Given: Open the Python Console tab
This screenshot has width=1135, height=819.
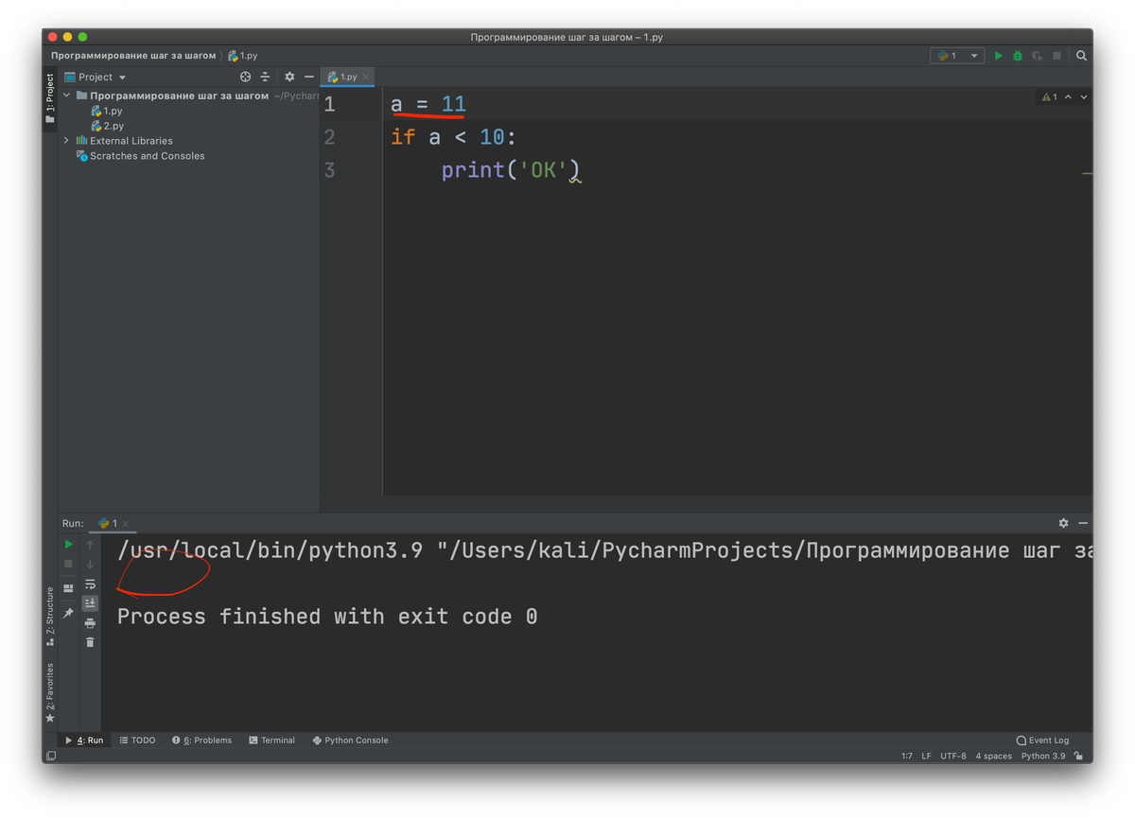Looking at the screenshot, I should [350, 741].
